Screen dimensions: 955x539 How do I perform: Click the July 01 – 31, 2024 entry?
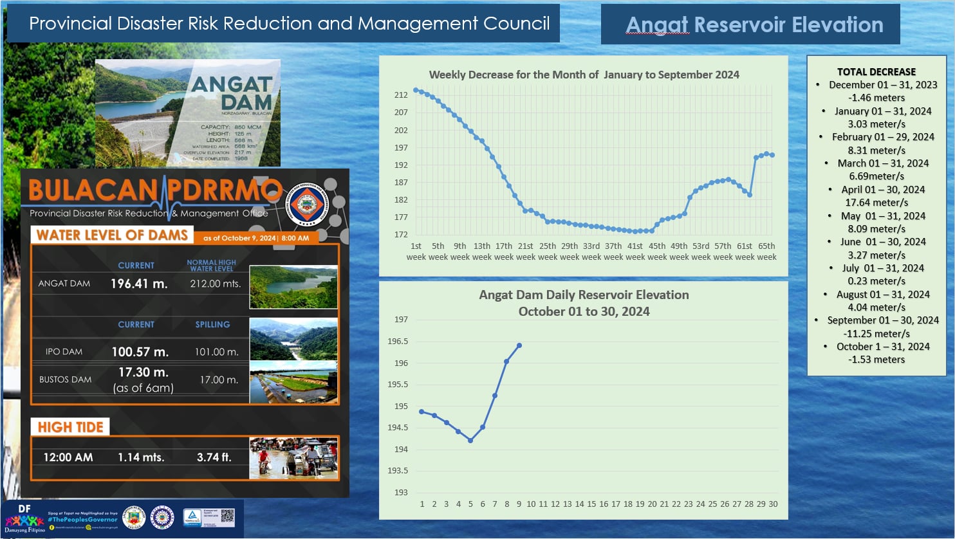(x=883, y=268)
